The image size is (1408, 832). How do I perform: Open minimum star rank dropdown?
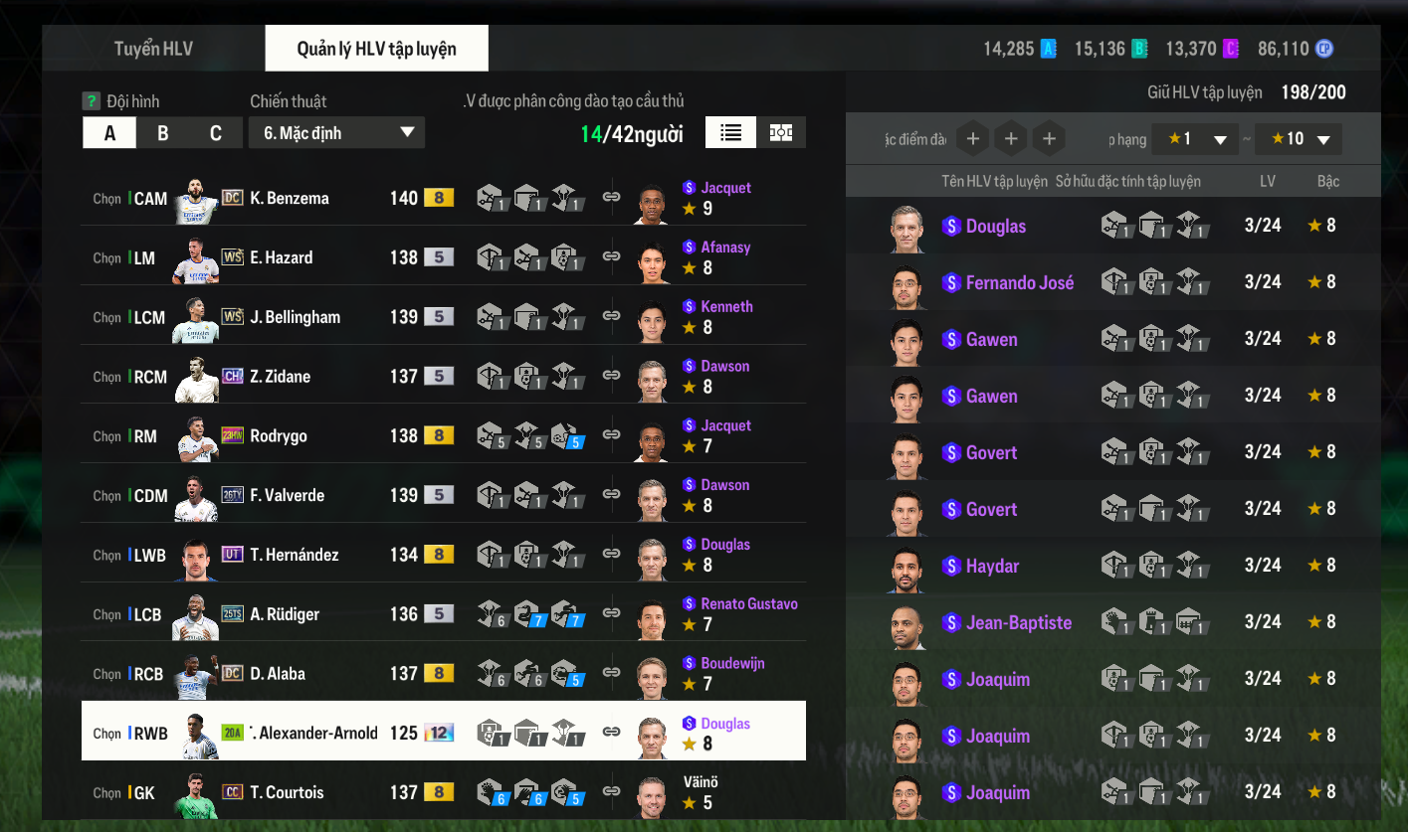tap(1195, 139)
